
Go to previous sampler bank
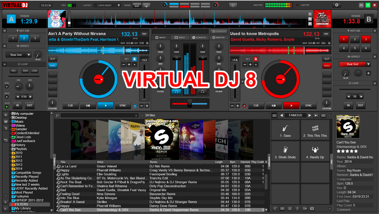(x=281, y=115)
